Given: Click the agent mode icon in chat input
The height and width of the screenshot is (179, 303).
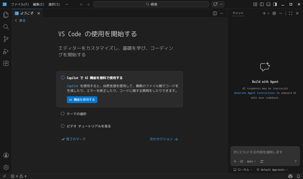Looking at the screenshot, I should [242, 161].
